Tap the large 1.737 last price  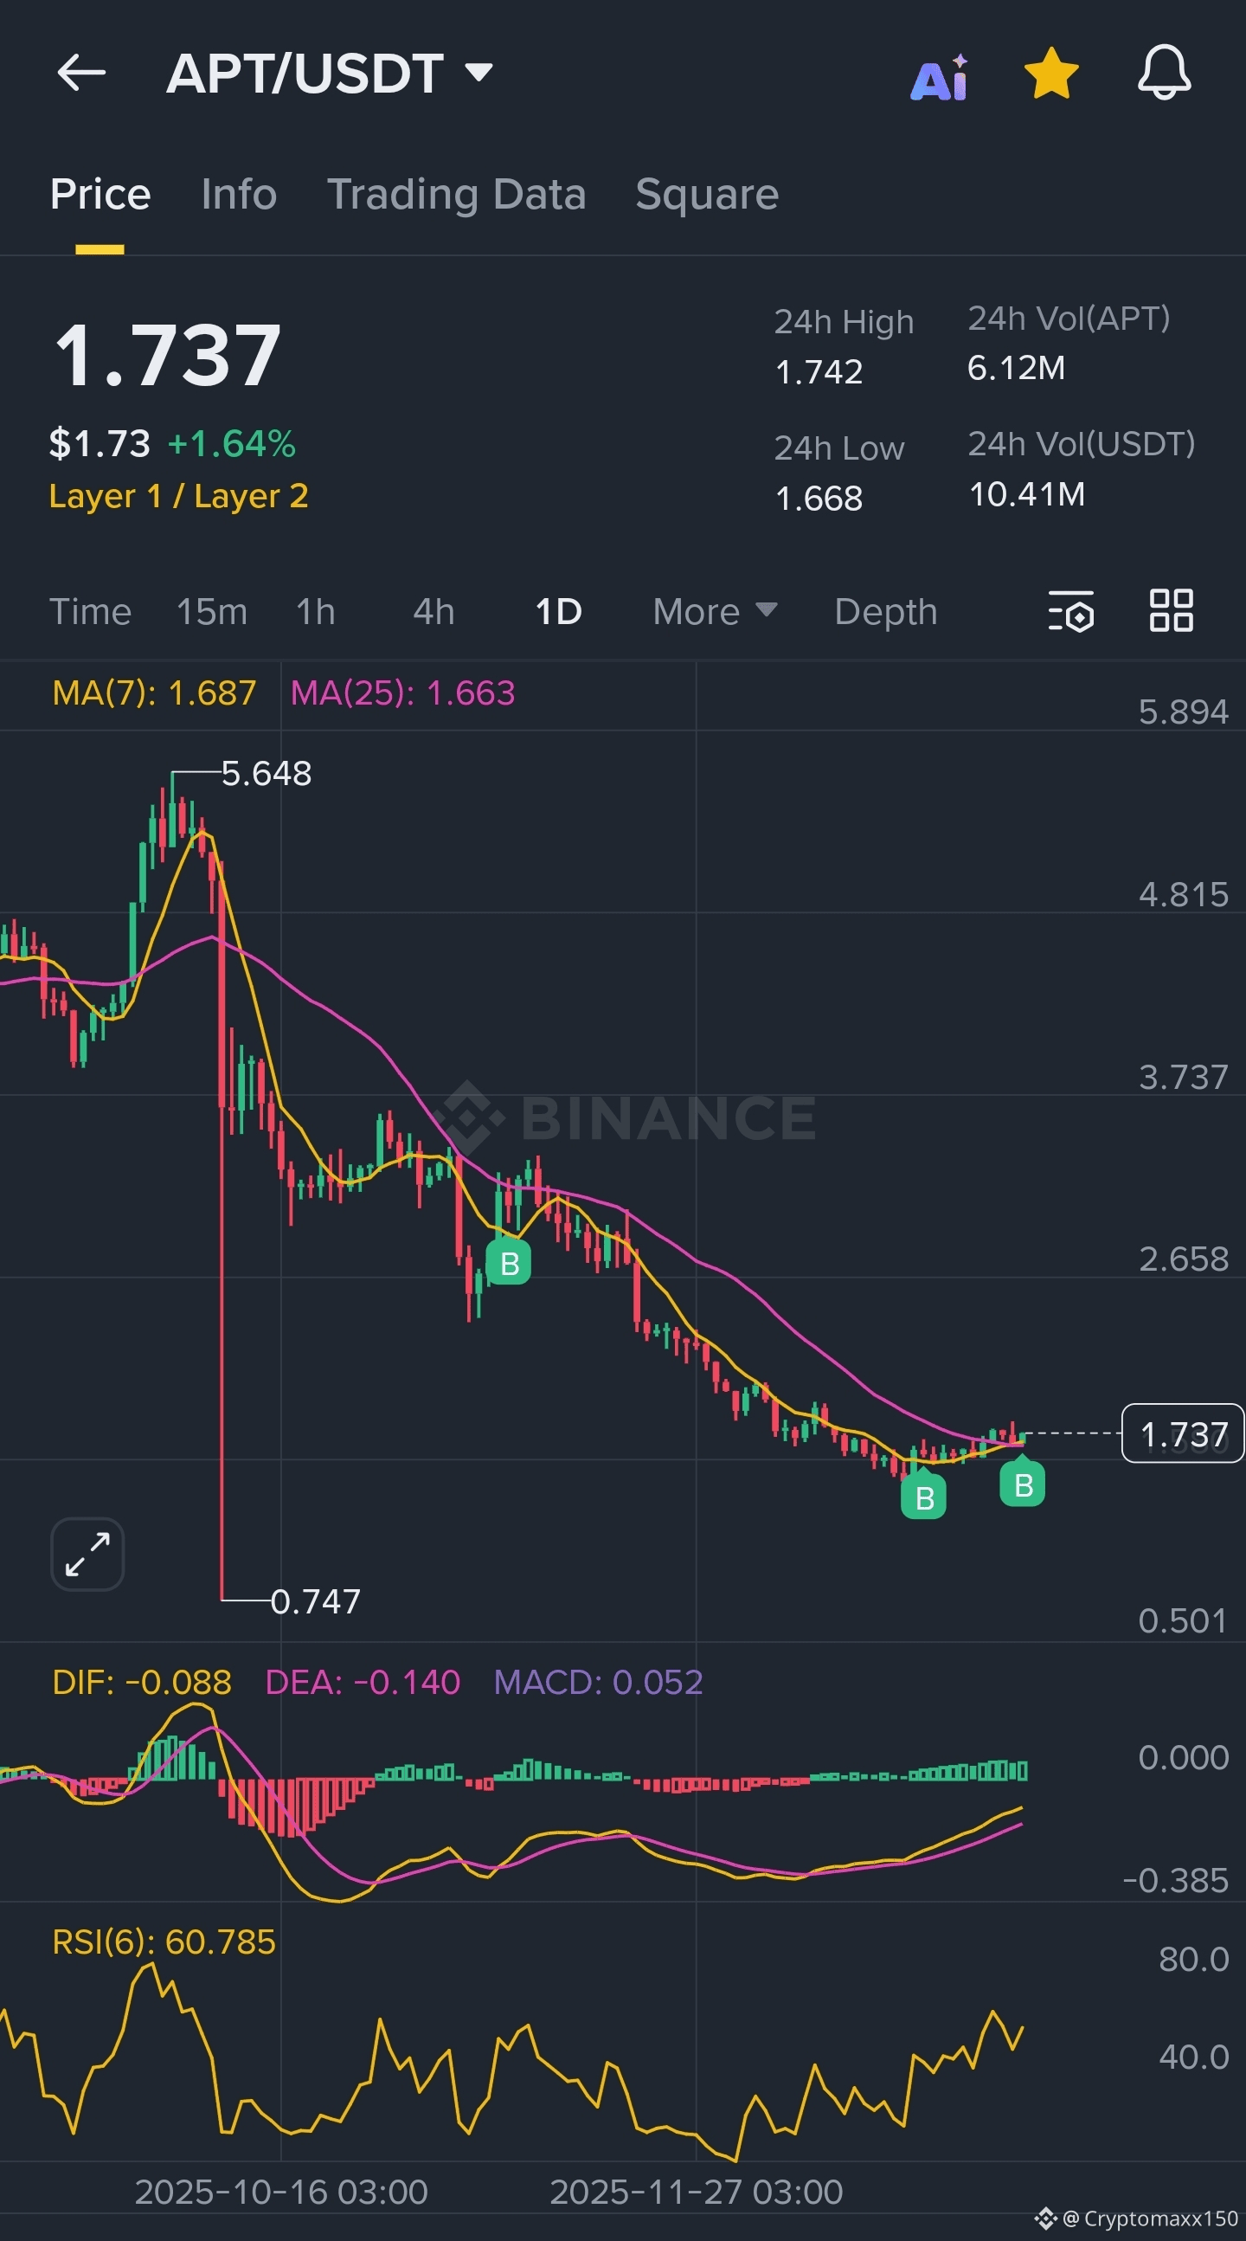167,355
